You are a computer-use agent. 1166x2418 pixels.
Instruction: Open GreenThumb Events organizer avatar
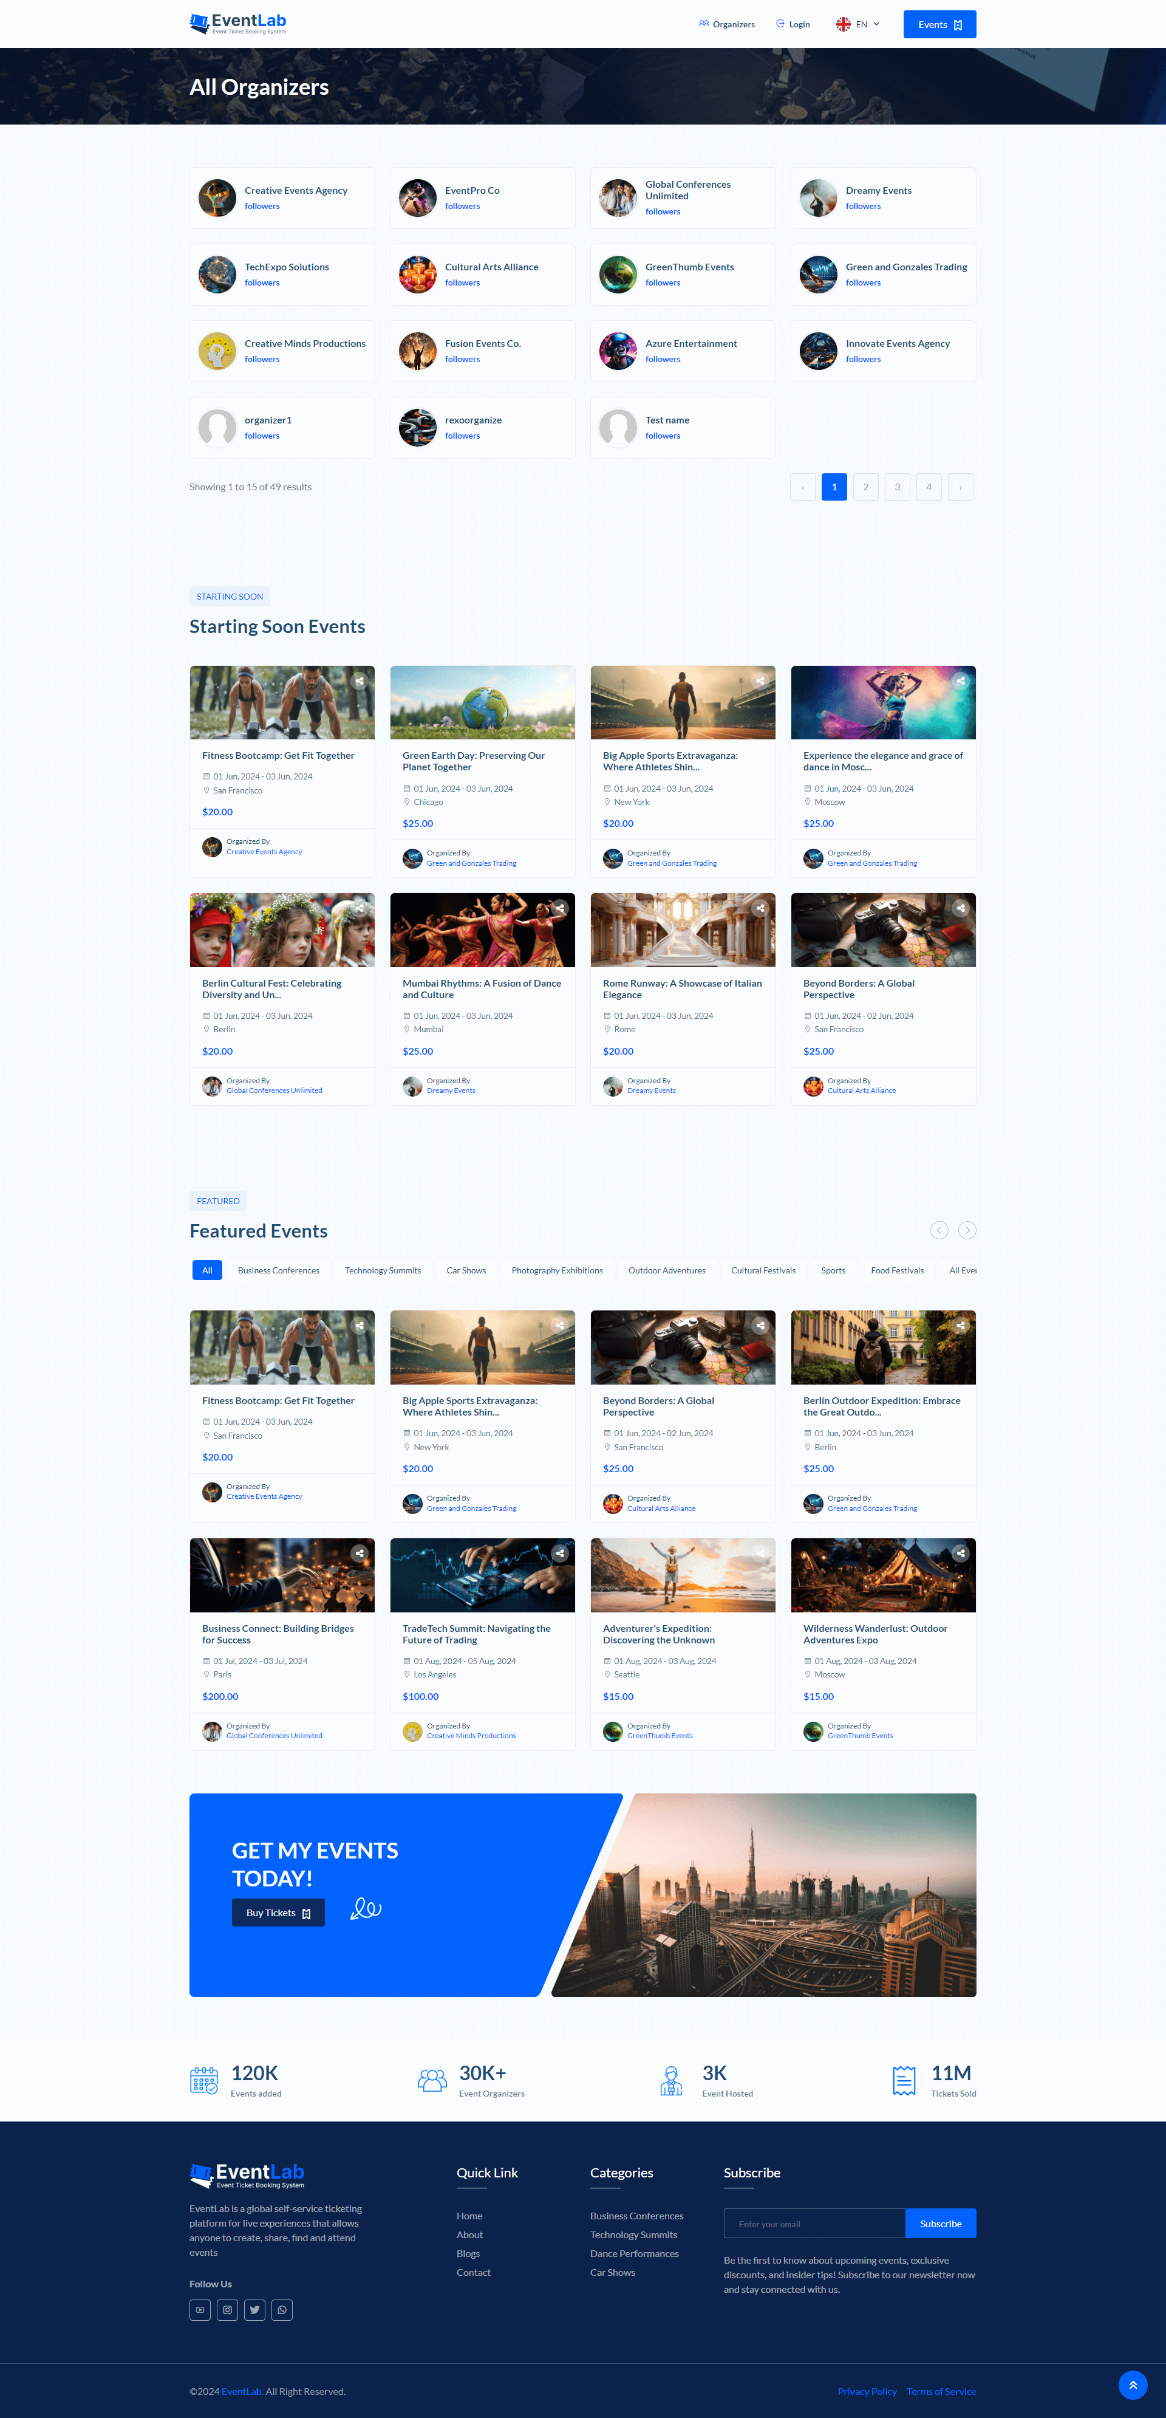tap(617, 274)
